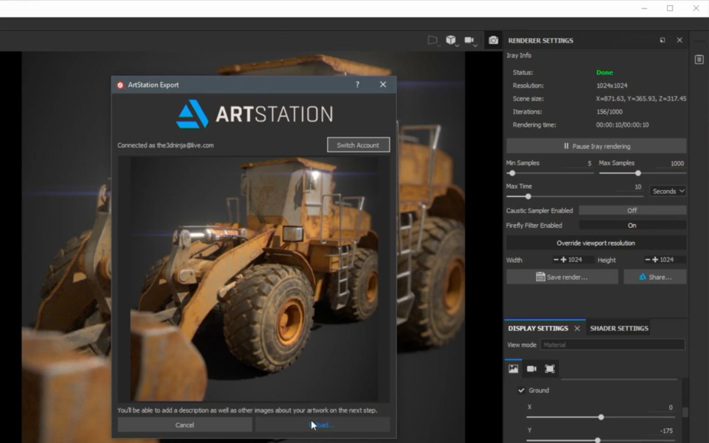Click Share to ArtStation button

click(x=655, y=277)
